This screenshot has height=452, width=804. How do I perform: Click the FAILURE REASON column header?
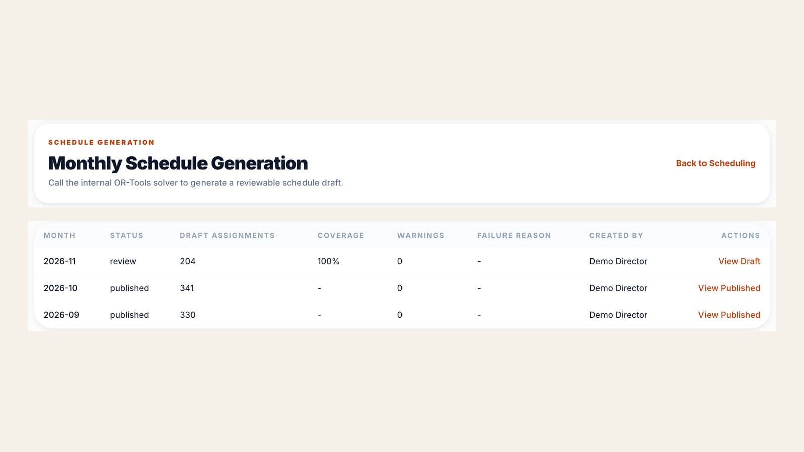[514, 235]
